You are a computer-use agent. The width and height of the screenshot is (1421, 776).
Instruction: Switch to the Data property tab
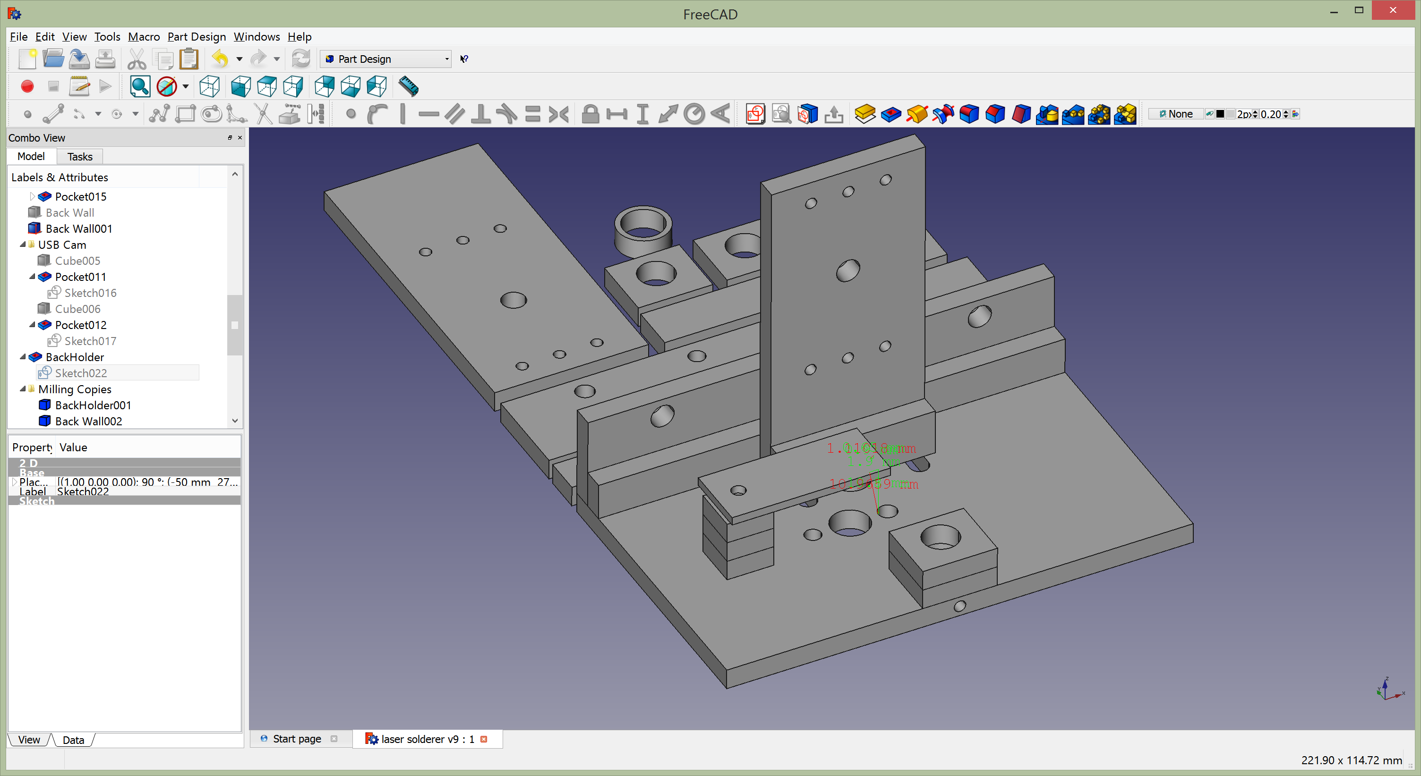pyautogui.click(x=73, y=740)
